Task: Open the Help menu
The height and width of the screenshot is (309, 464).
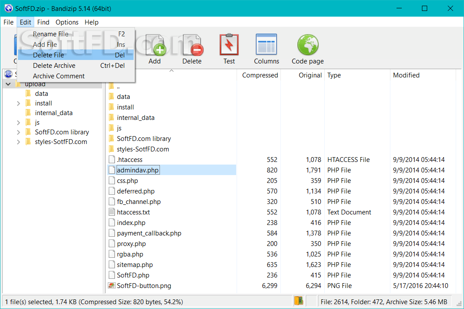Action: (92, 22)
